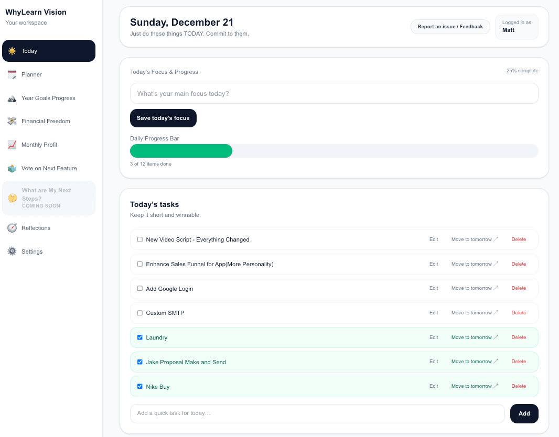Viewport: 559px width, 437px height.
Task: Open Financial Freedom via the money icon
Action: tap(12, 121)
